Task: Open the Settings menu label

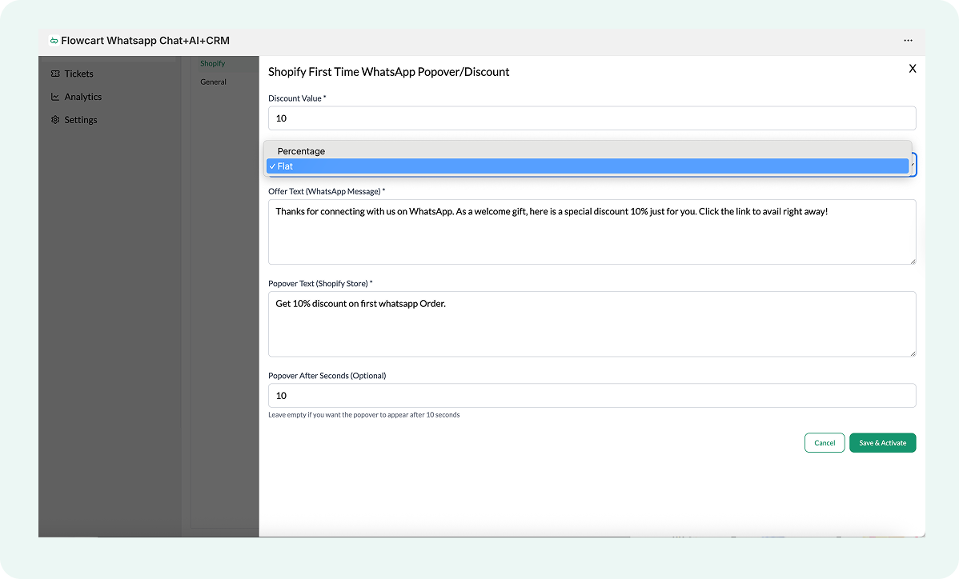Action: click(x=81, y=120)
